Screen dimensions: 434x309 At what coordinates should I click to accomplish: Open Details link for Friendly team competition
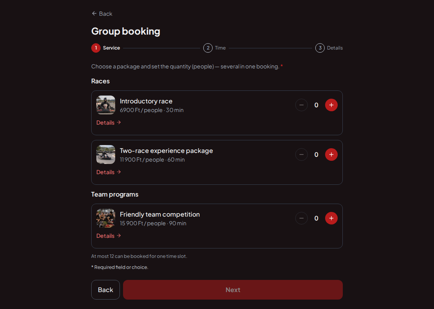(x=108, y=235)
